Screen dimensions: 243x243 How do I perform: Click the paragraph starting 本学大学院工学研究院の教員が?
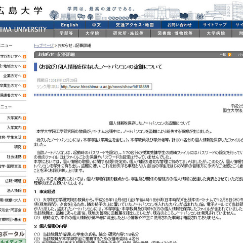coord(124,132)
